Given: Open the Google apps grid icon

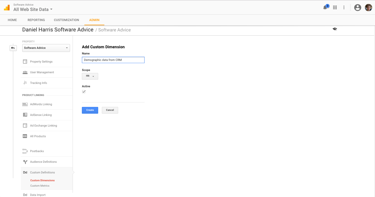Looking at the screenshot, I should click(335, 8).
